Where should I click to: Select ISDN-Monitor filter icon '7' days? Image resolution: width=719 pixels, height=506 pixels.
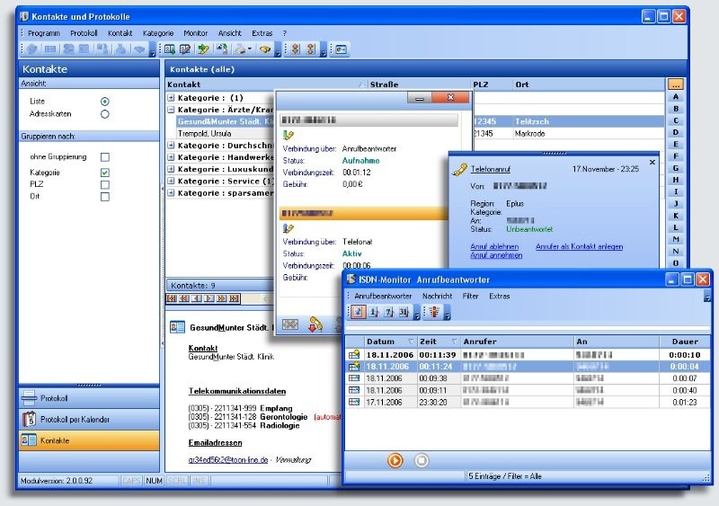pyautogui.click(x=388, y=313)
